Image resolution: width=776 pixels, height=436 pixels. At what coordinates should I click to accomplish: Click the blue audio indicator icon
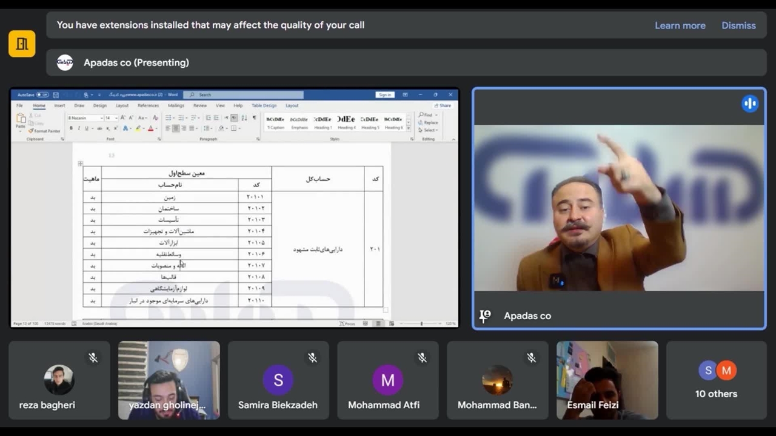click(750, 104)
